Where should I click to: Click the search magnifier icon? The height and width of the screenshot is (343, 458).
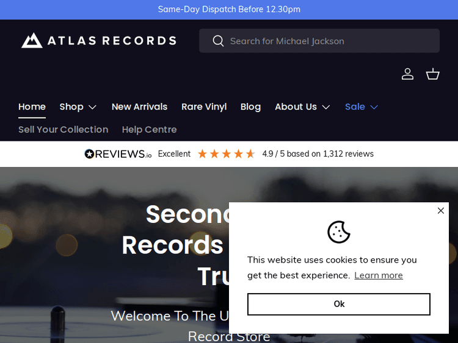tap(218, 41)
